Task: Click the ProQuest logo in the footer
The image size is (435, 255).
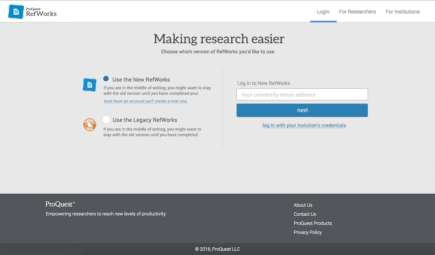Action: [60, 204]
